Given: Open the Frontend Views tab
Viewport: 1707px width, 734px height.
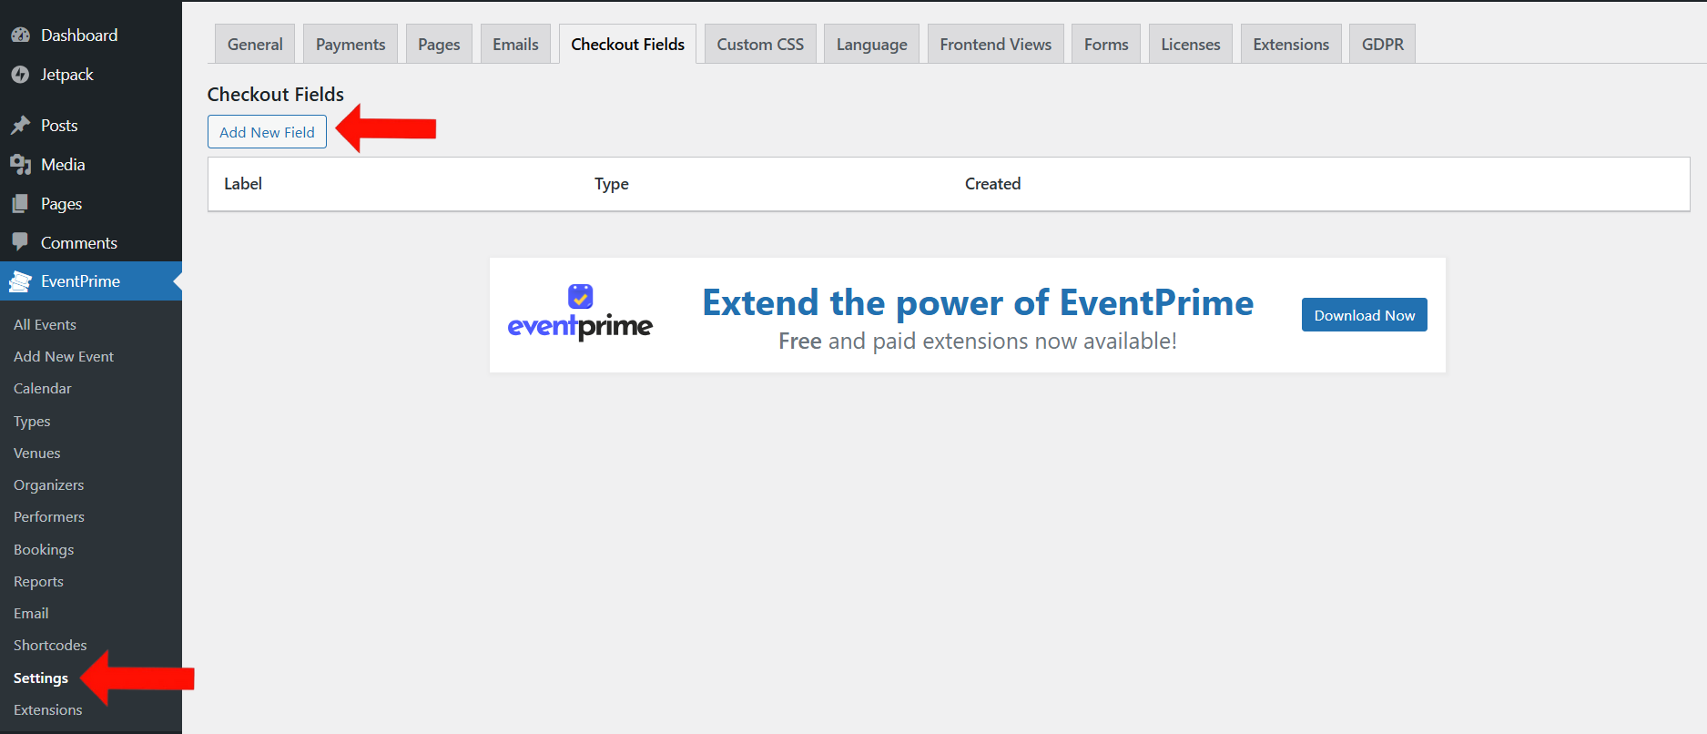Looking at the screenshot, I should pos(995,45).
